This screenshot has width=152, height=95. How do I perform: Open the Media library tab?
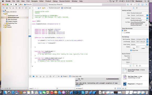pyautogui.click(x=140, y=66)
